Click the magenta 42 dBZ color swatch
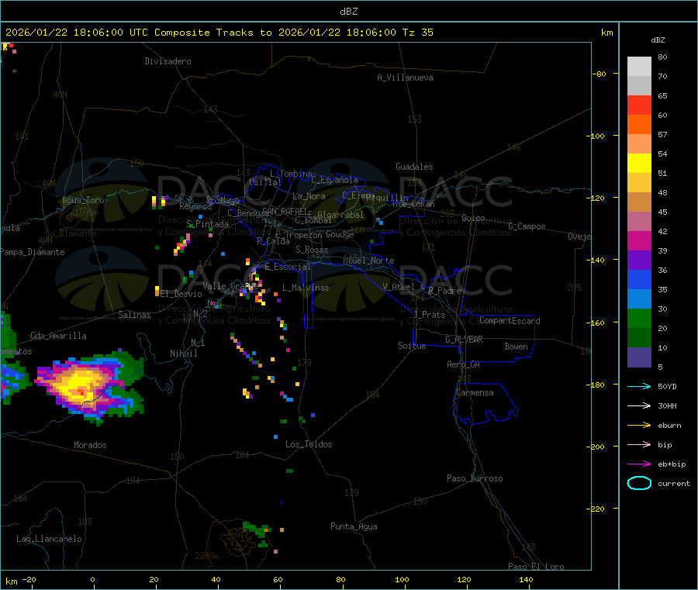Screen dimensions: 698x590 pos(639,240)
